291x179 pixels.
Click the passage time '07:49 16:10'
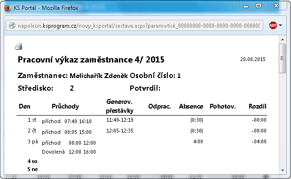pos(78,121)
